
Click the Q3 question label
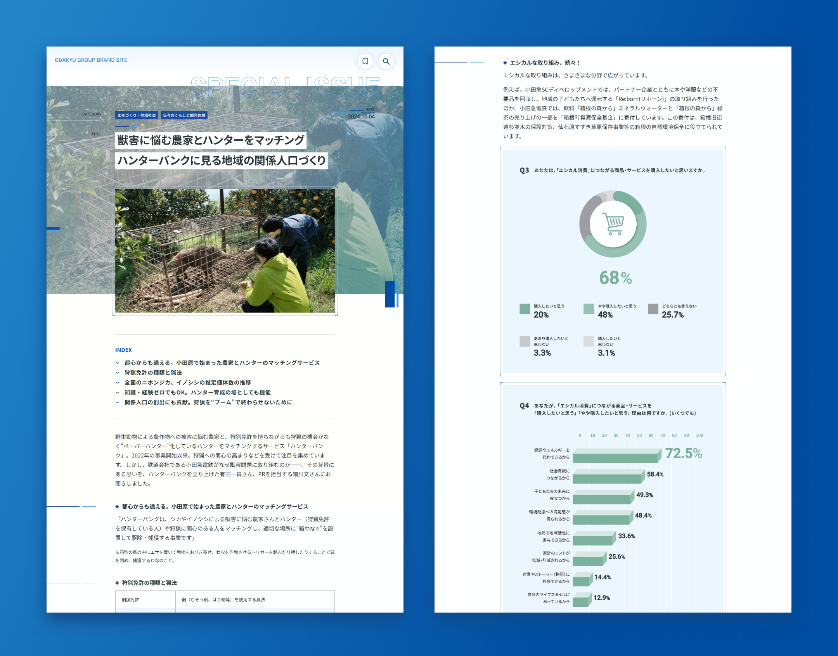coord(524,170)
